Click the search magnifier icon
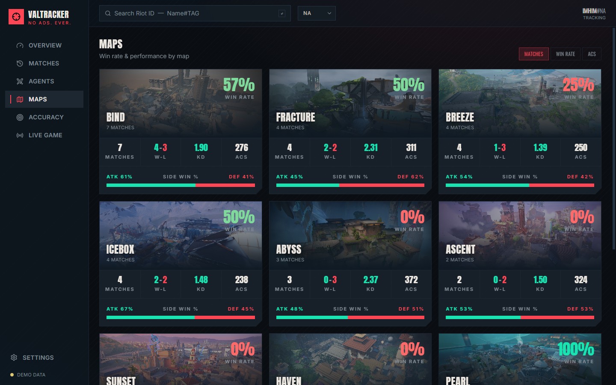 pos(108,13)
